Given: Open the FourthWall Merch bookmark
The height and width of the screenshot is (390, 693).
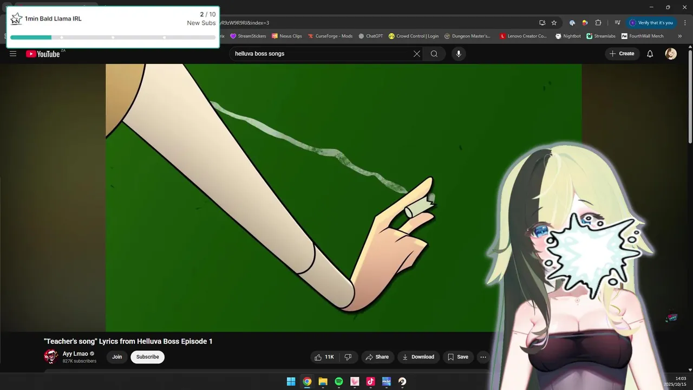Looking at the screenshot, I should 643,36.
